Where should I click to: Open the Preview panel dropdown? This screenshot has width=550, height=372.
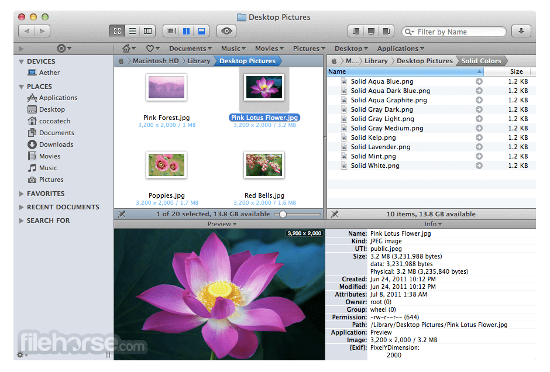tap(222, 224)
